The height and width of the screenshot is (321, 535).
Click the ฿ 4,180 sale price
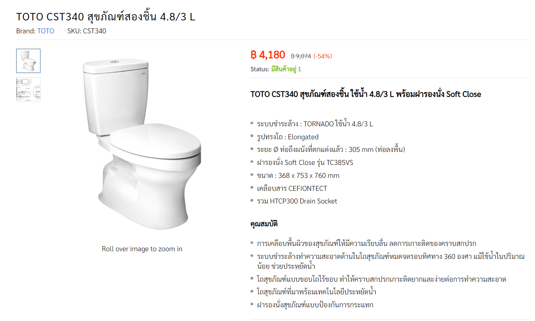coord(268,55)
